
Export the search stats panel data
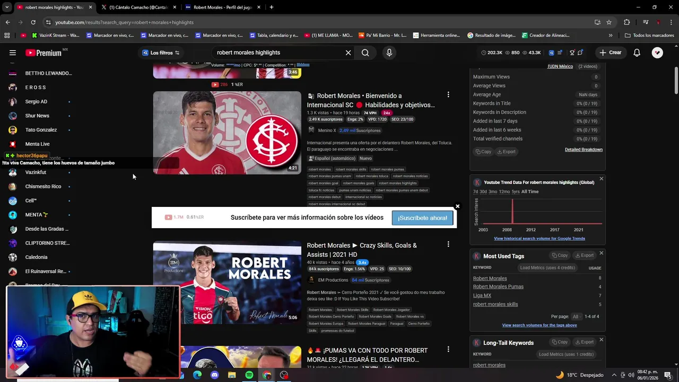coord(506,152)
